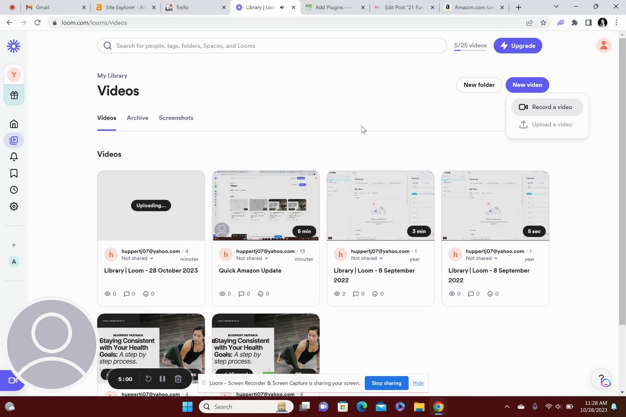Image resolution: width=626 pixels, height=417 pixels.
Task: Open the Library sidebar icon
Action: tap(14, 140)
